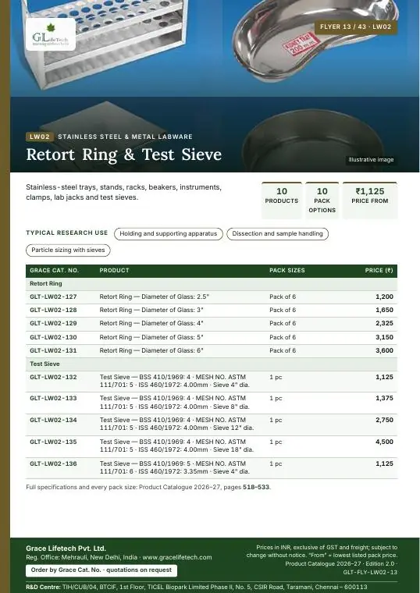Click the Retort Ring group row

[x=212, y=284]
